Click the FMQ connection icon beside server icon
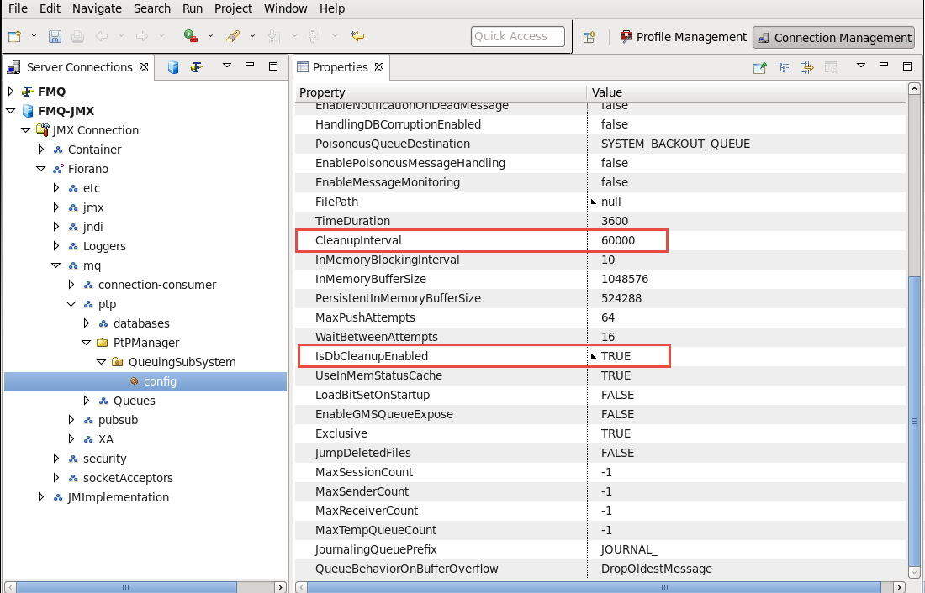Screen dimensions: 925x593 [x=196, y=67]
